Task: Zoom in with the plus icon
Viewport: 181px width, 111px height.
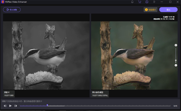Action: [x=176, y=45]
